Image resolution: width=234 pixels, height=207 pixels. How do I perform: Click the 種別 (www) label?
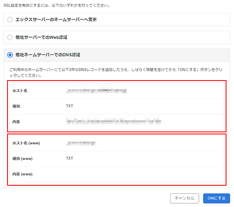pos(23,159)
